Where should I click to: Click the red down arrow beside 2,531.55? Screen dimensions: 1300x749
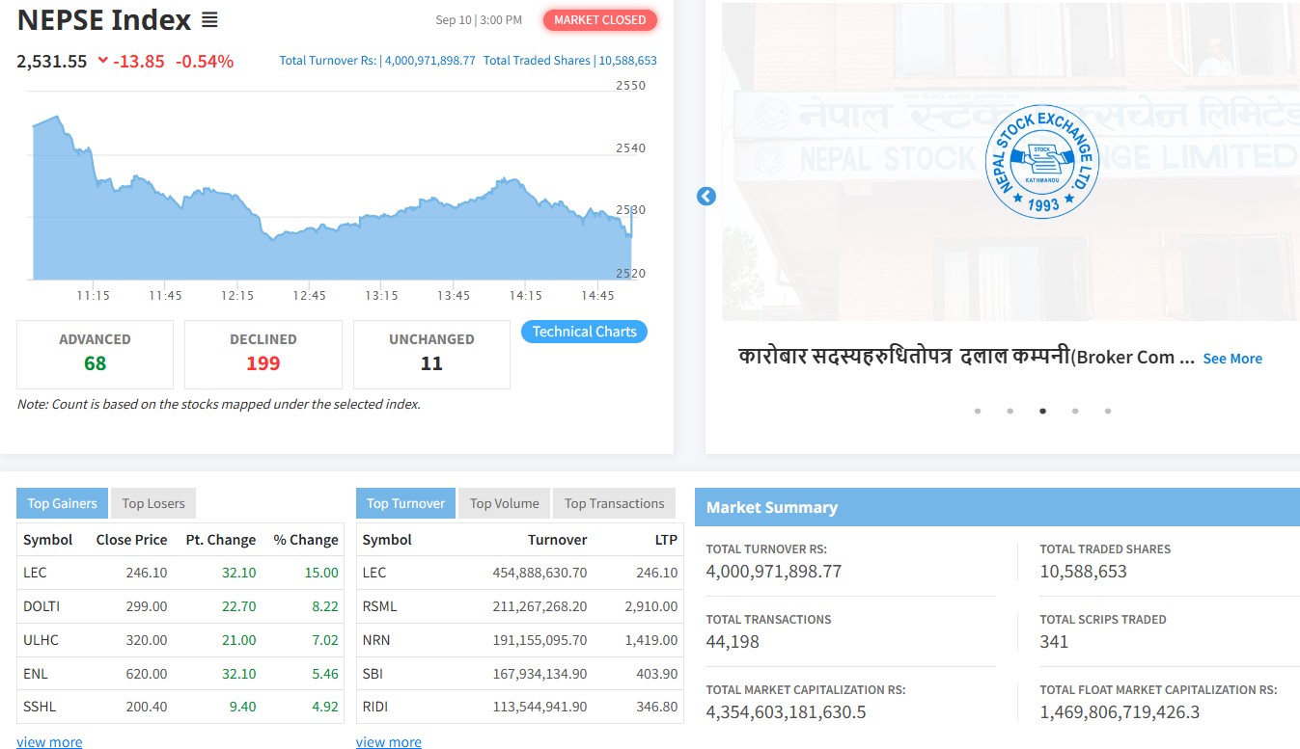[x=103, y=62]
